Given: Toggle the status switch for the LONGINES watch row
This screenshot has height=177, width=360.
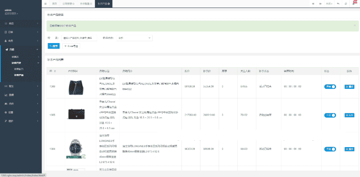Looking at the screenshot, I should pos(330,149).
